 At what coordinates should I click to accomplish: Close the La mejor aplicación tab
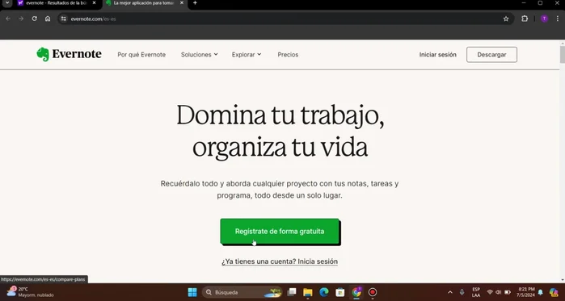pos(182,3)
